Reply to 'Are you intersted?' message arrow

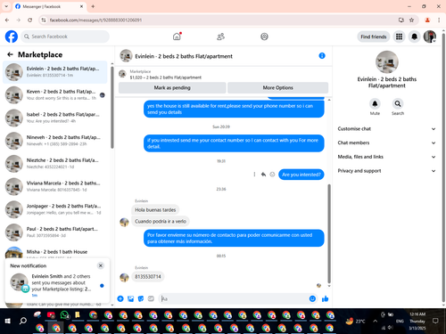(x=263, y=175)
